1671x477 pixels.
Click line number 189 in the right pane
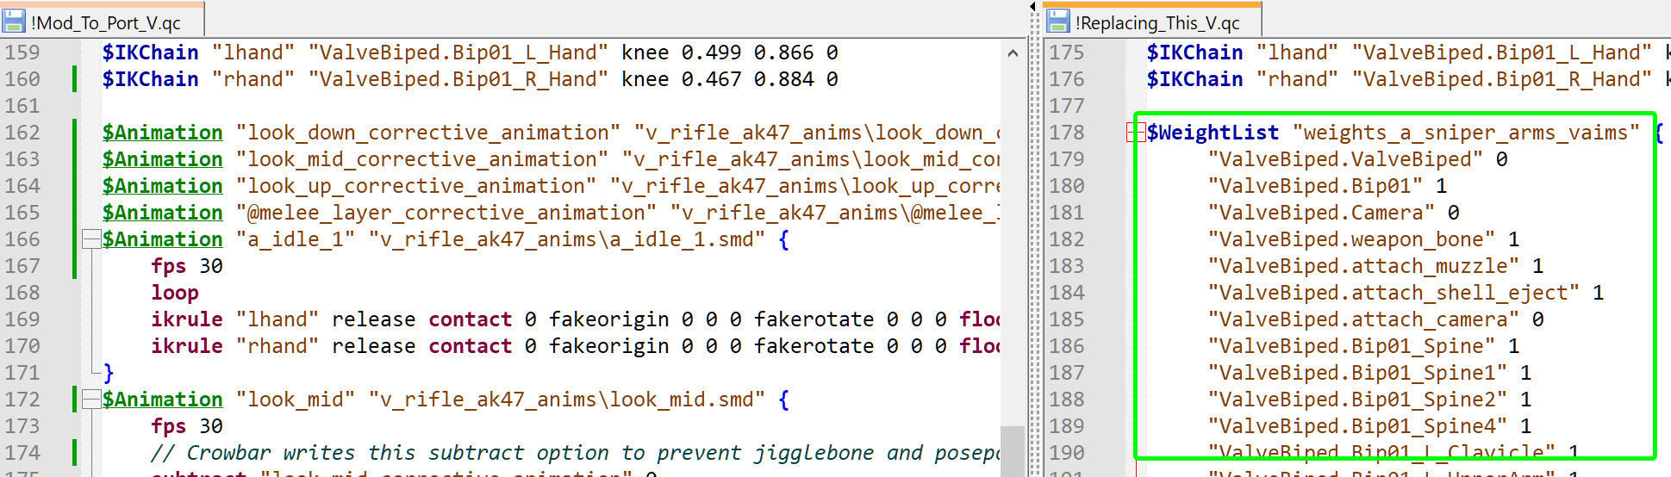click(x=1067, y=426)
